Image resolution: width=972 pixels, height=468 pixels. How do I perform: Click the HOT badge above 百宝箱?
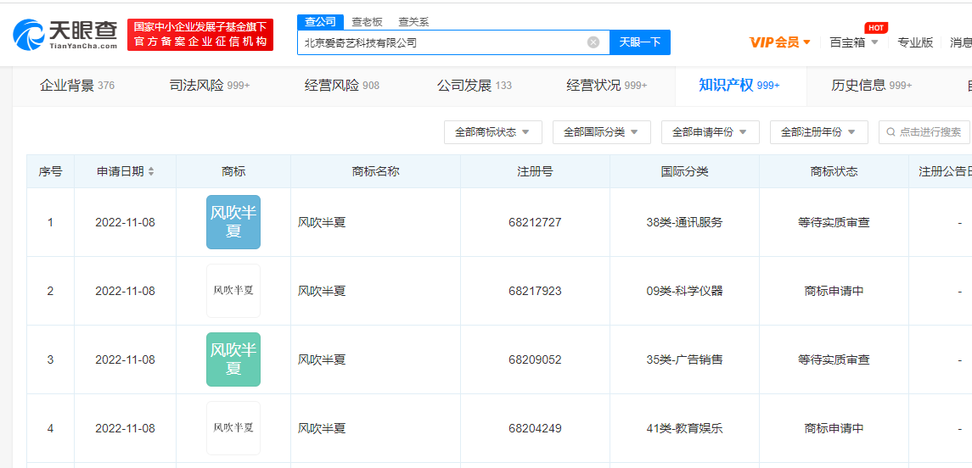(x=876, y=28)
